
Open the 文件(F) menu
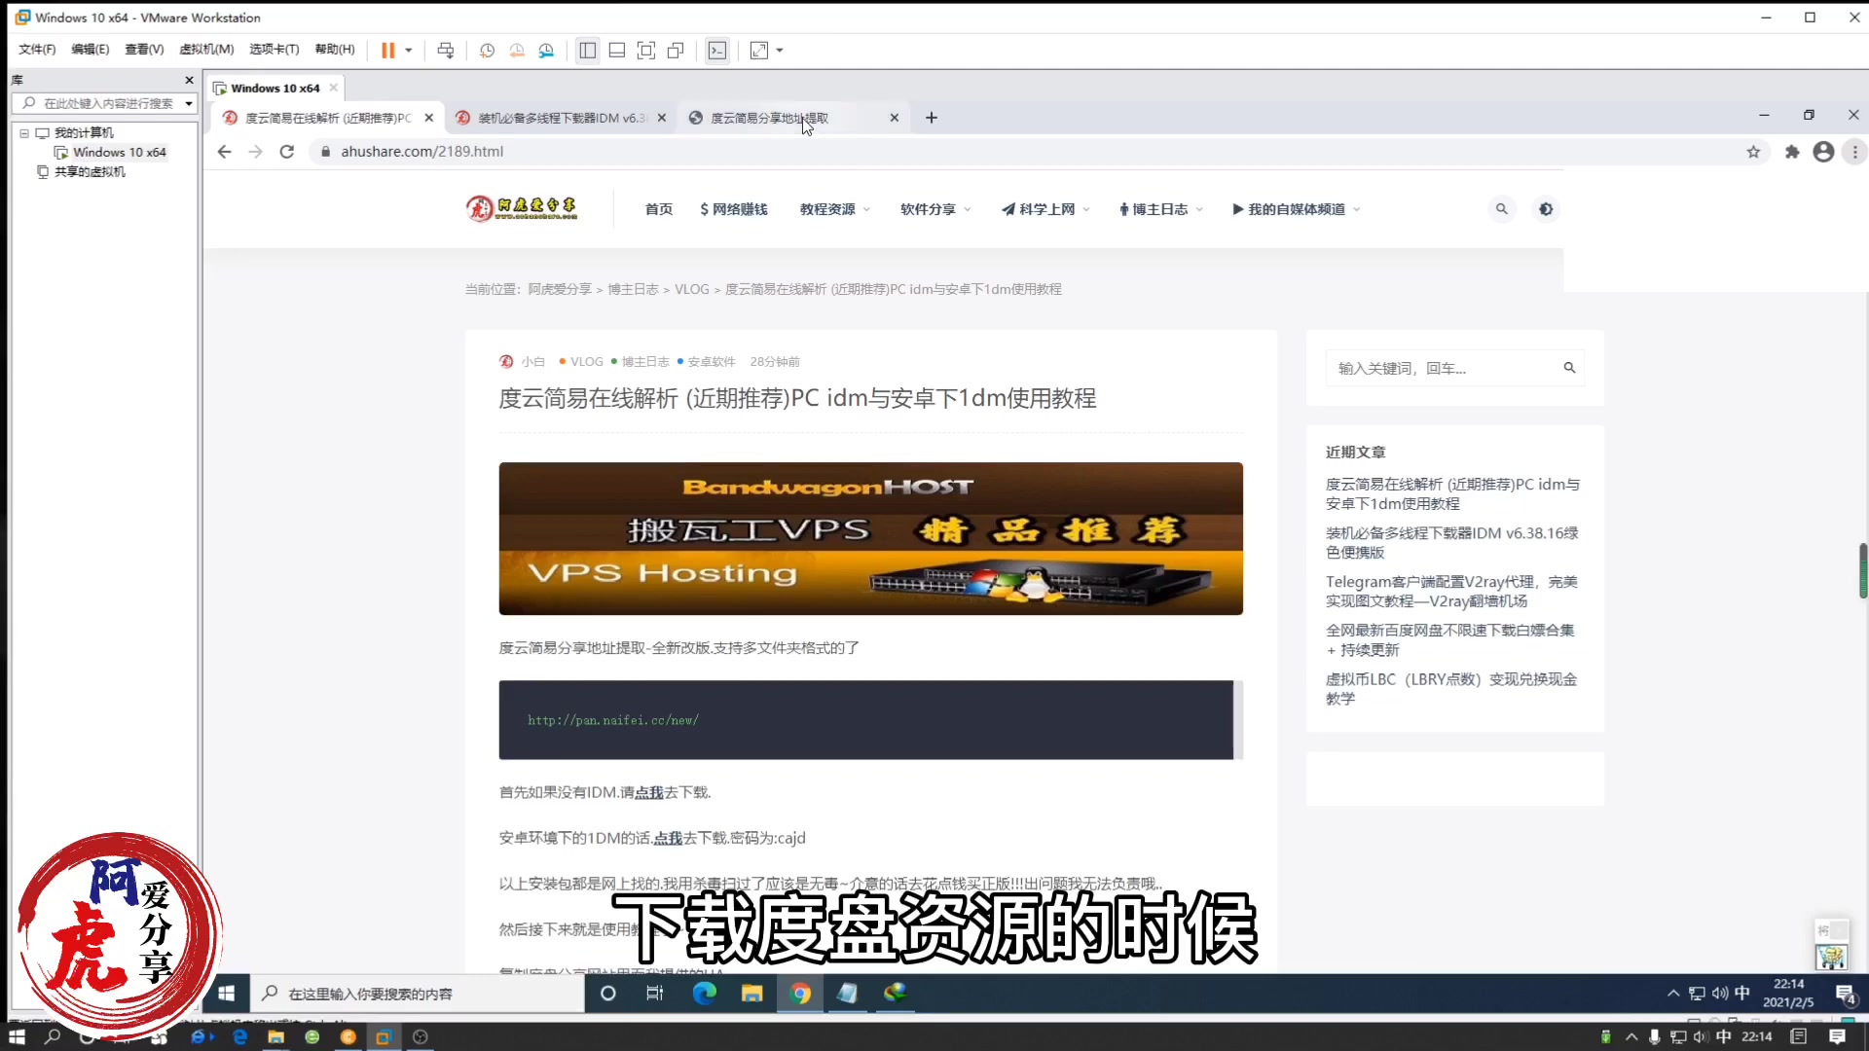(x=37, y=49)
